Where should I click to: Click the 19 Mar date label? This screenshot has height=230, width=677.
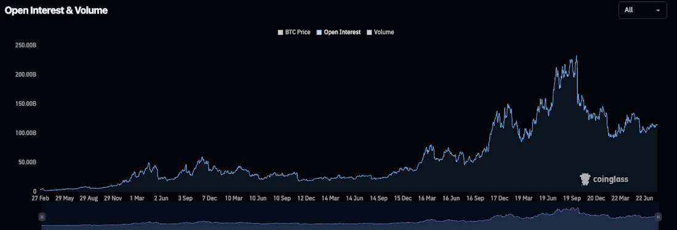[523, 199]
